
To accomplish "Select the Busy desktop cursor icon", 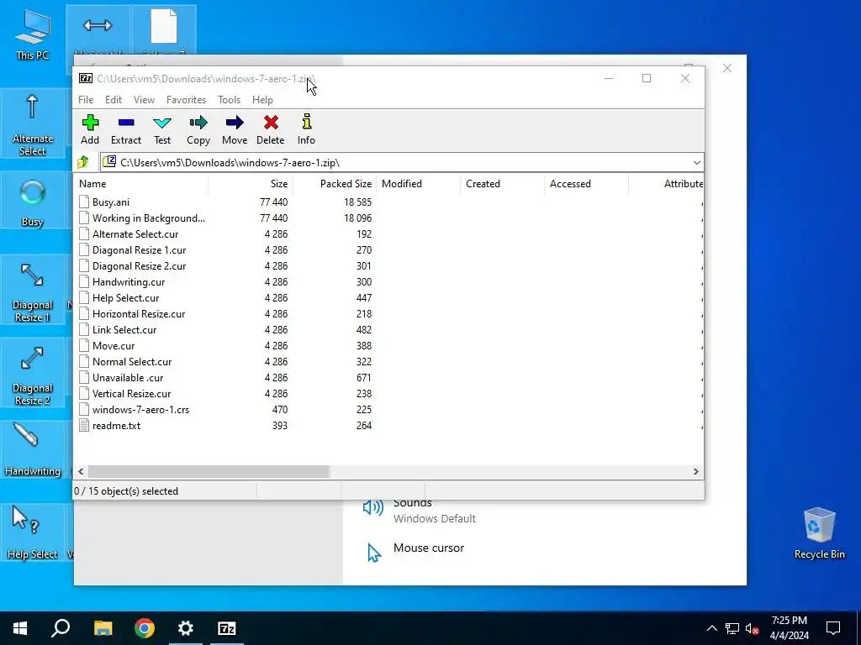I will point(33,202).
